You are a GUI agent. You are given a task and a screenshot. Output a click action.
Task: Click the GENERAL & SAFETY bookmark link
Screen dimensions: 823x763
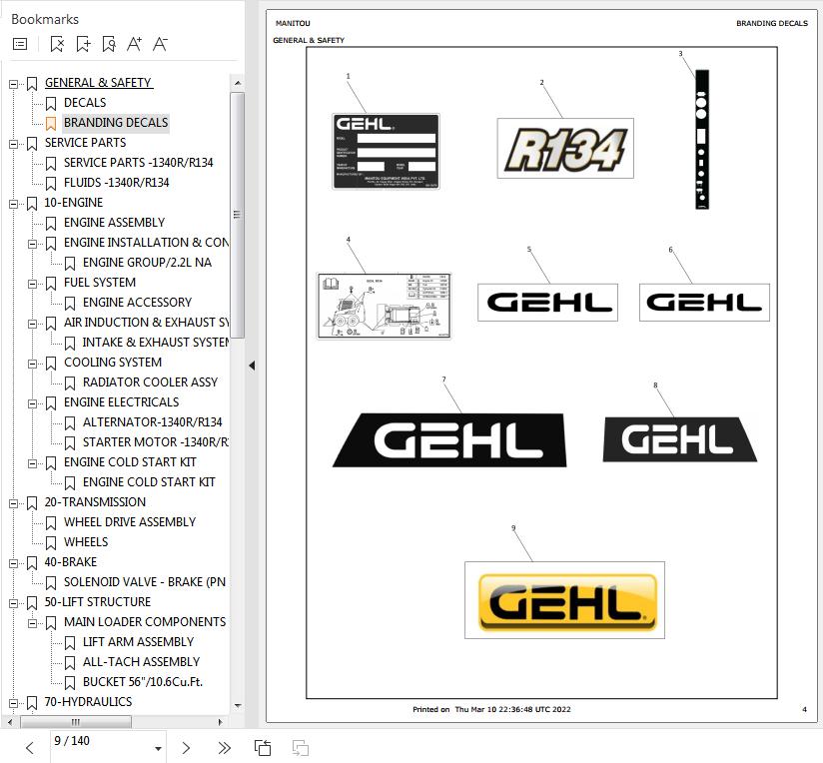tap(98, 82)
